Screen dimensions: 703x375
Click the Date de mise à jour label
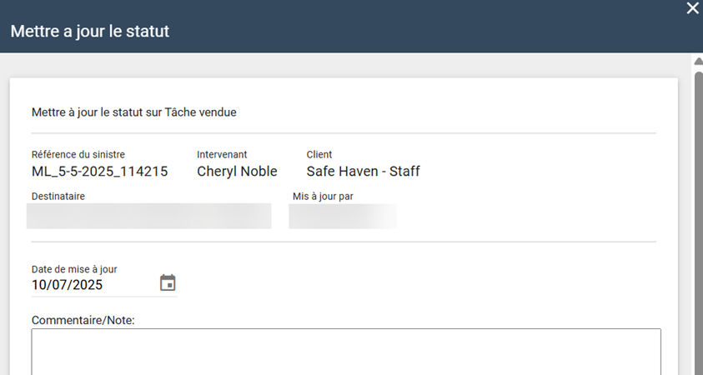point(74,269)
